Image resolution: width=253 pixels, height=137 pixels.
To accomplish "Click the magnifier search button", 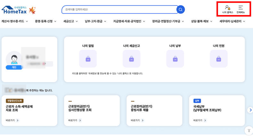I will pyautogui.click(x=181, y=10).
